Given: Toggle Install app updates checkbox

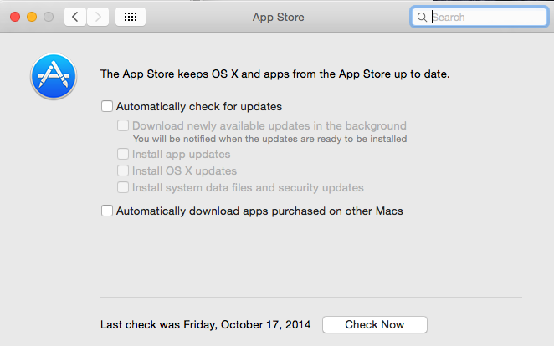Looking at the screenshot, I should [123, 154].
